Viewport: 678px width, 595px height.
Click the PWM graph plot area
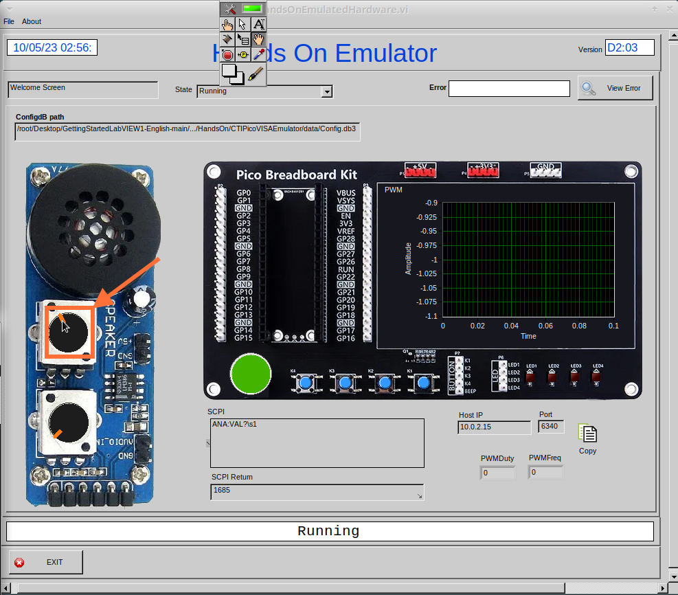(x=528, y=260)
